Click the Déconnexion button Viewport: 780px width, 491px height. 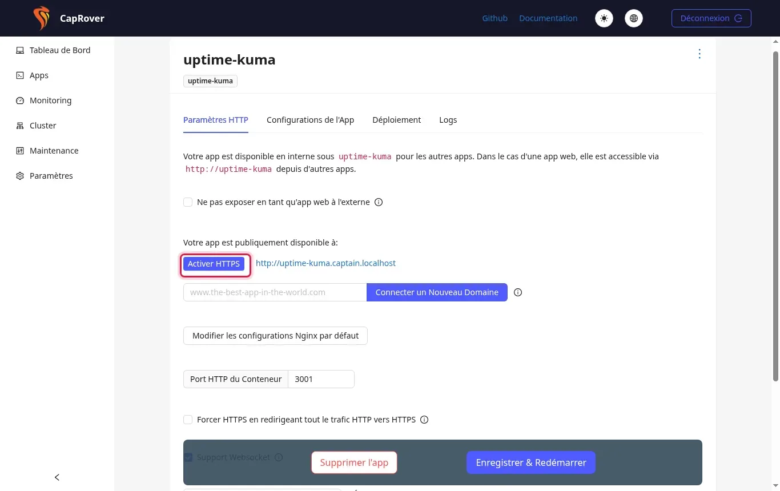coord(711,18)
